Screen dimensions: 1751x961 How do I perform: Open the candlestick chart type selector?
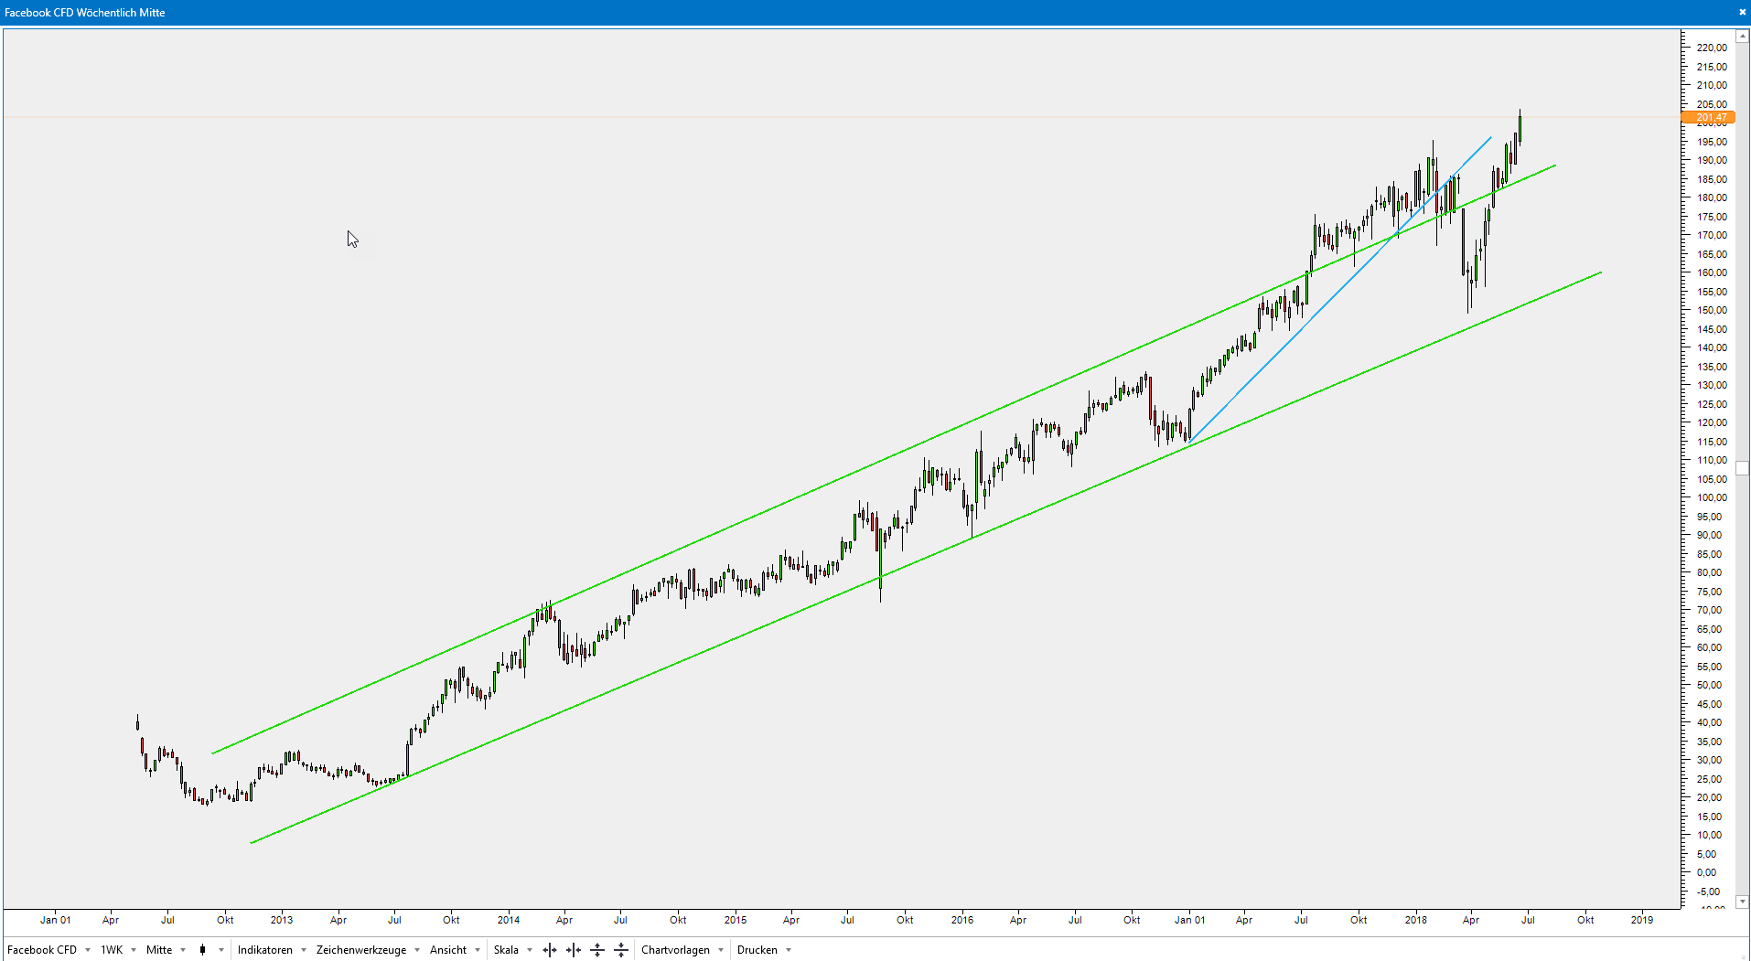(202, 950)
